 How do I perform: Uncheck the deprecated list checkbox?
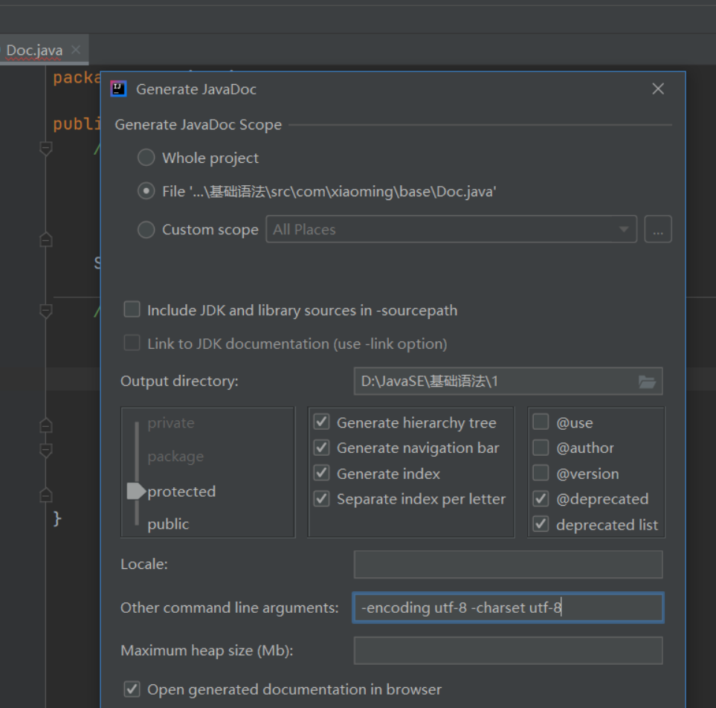click(x=541, y=524)
